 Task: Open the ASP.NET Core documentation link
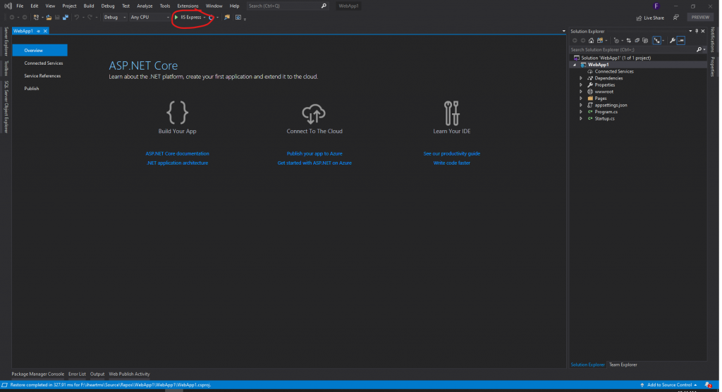click(x=177, y=153)
